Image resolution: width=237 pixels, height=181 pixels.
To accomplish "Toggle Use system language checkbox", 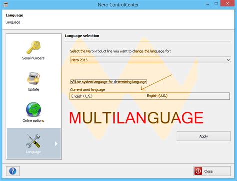I will click(72, 82).
